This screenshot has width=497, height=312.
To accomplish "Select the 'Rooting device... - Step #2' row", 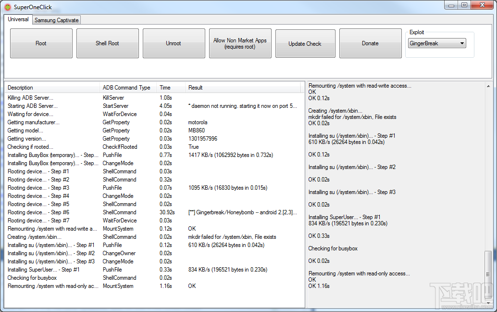I will click(x=153, y=180).
